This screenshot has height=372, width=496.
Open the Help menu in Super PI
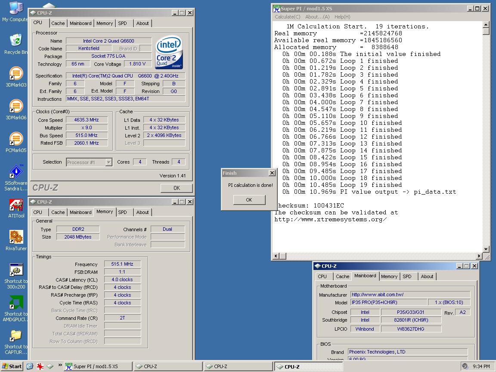tap(342, 17)
